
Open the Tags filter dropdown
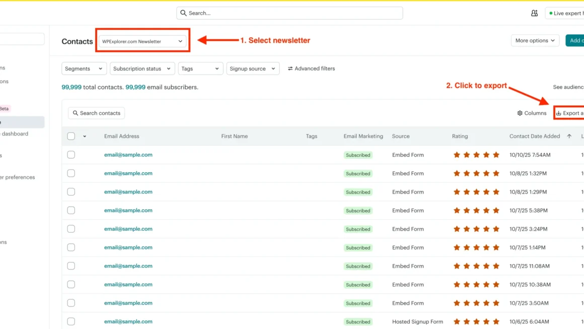pyautogui.click(x=200, y=69)
